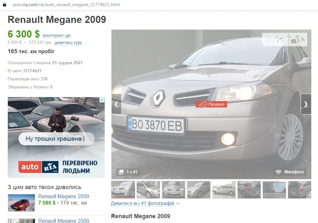Click '172 431 грн' converted price

pos(40,43)
